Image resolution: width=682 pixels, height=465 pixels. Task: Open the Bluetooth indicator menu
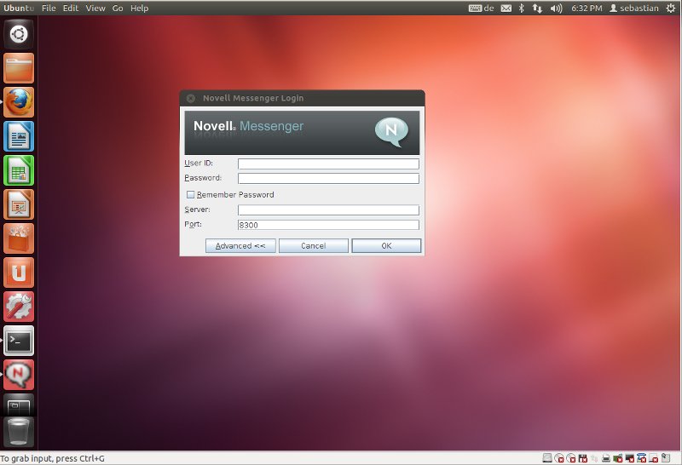[522, 9]
